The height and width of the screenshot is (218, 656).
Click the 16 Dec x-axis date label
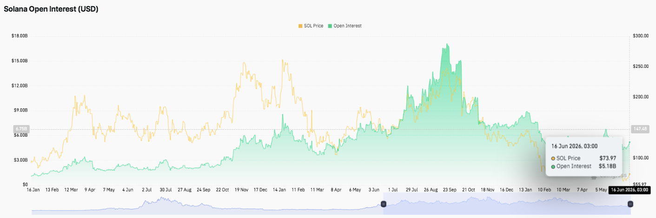[507, 190]
